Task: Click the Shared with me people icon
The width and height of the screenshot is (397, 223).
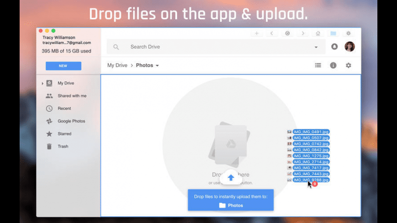Action: (49, 96)
